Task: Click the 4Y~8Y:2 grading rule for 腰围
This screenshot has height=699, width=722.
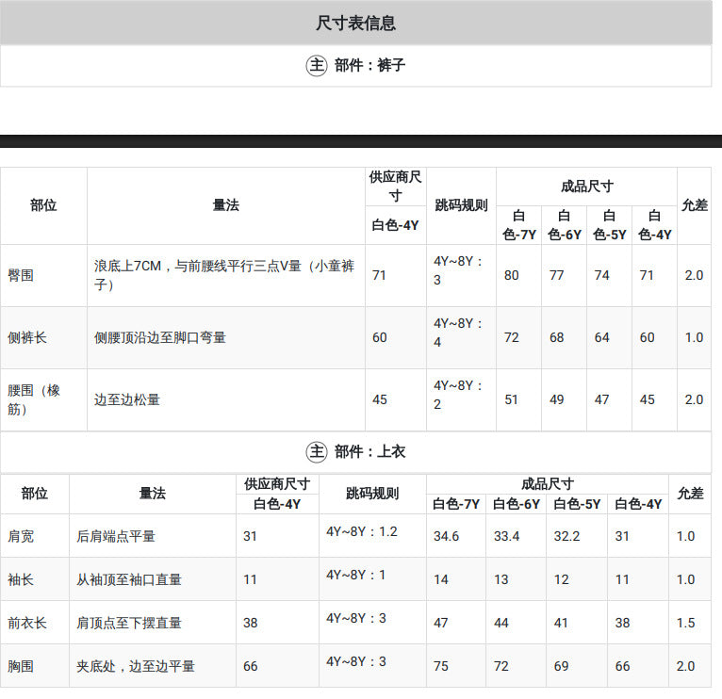Action: (x=458, y=395)
